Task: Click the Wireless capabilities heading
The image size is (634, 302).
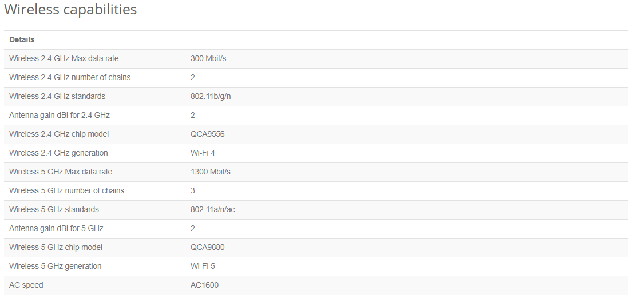Action: tap(70, 9)
